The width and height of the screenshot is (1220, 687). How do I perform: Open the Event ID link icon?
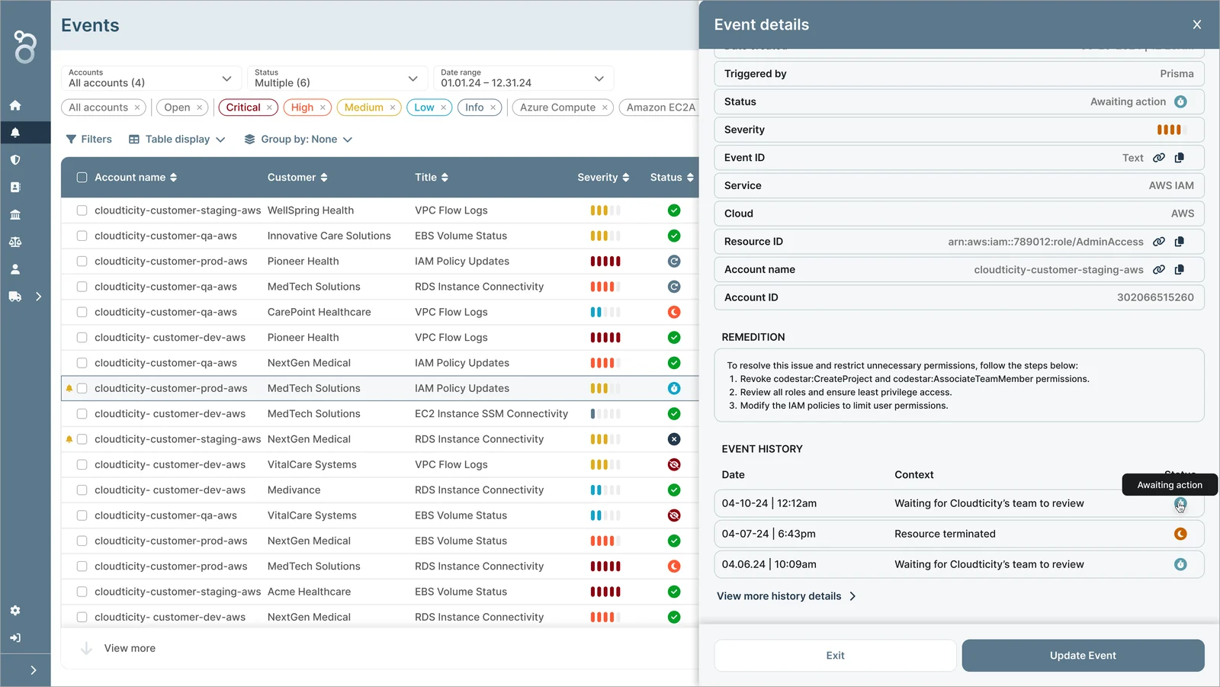1159,158
